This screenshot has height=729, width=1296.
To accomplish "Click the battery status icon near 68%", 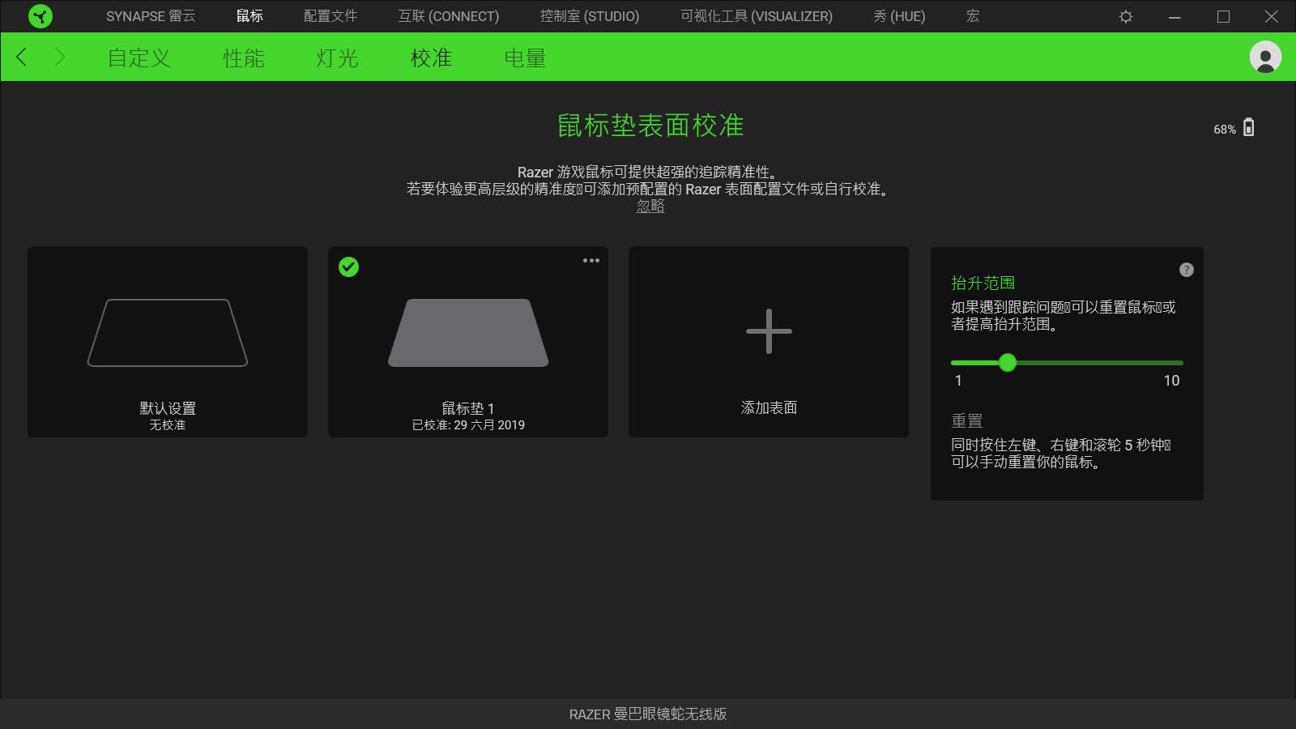I will point(1249,127).
